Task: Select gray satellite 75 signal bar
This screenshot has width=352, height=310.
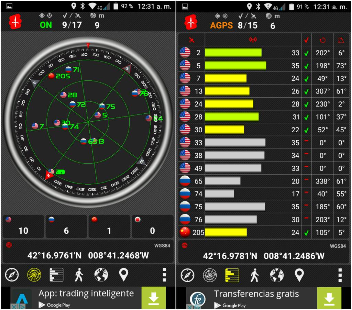Action: [235, 207]
